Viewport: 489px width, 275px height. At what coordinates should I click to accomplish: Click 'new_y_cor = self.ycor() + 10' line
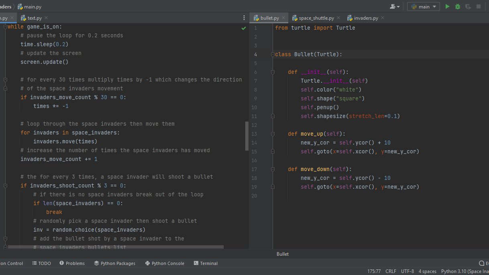346,143
